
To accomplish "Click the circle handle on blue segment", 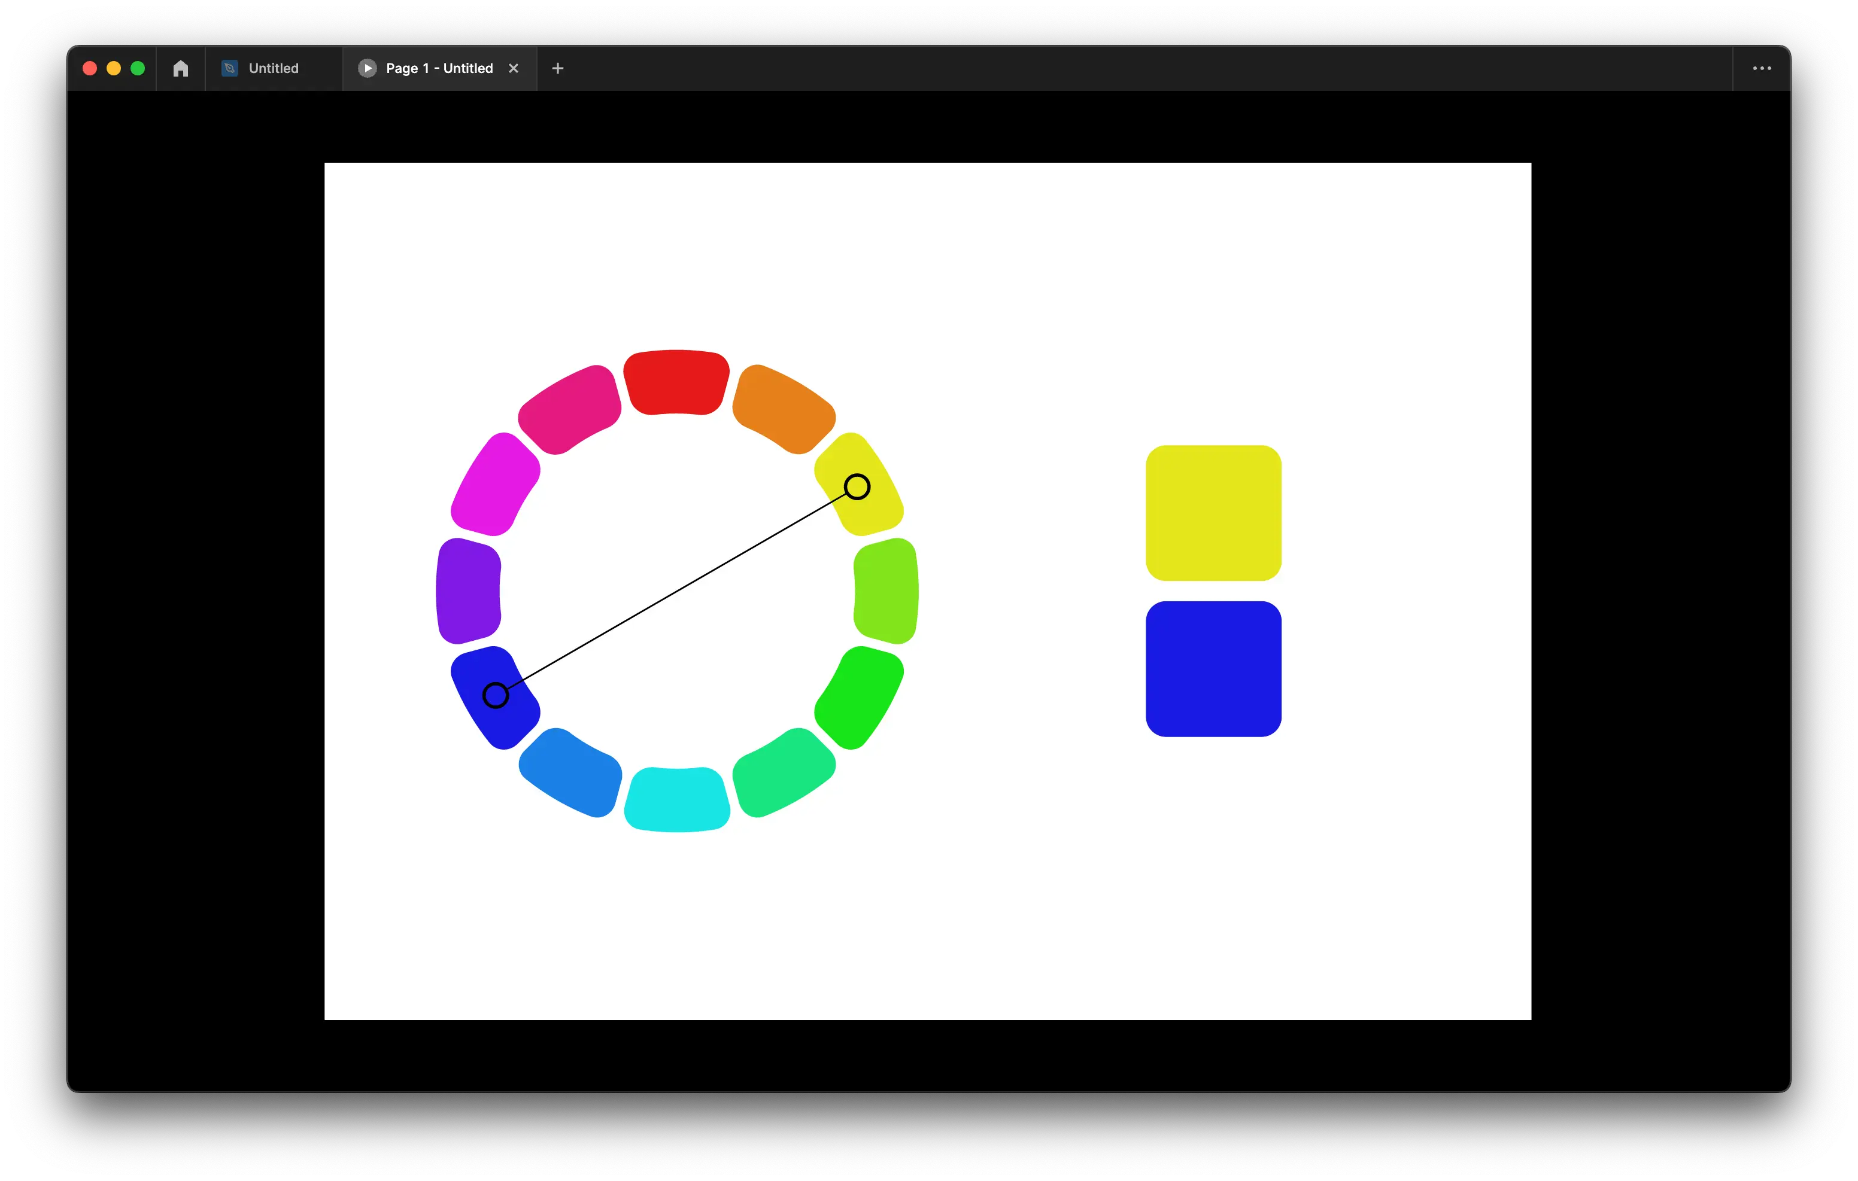I will [x=496, y=695].
